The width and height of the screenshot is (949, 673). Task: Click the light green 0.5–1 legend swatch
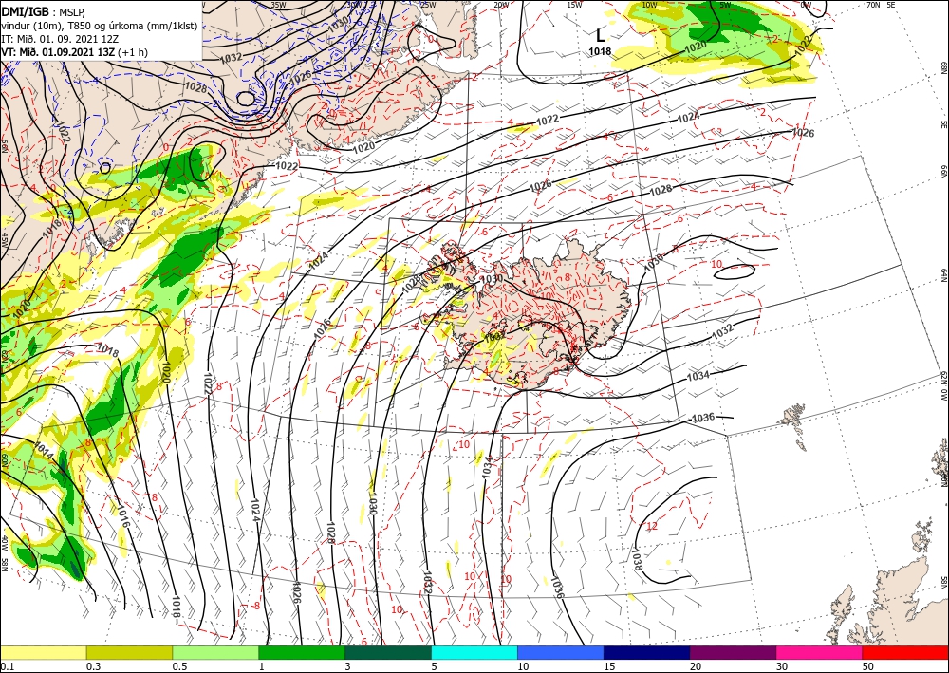[x=215, y=652]
